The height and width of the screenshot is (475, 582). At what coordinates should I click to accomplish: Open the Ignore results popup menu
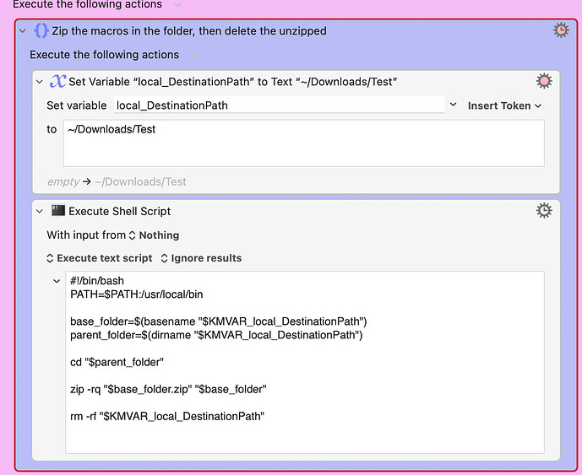200,258
